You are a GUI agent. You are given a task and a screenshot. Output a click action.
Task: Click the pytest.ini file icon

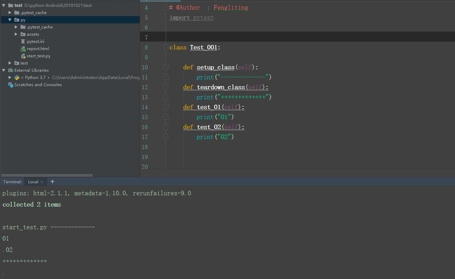point(23,41)
